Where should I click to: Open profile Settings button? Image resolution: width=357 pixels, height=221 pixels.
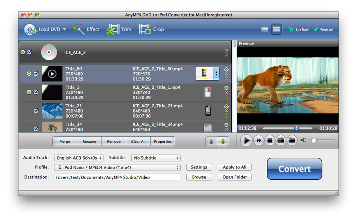click(199, 167)
